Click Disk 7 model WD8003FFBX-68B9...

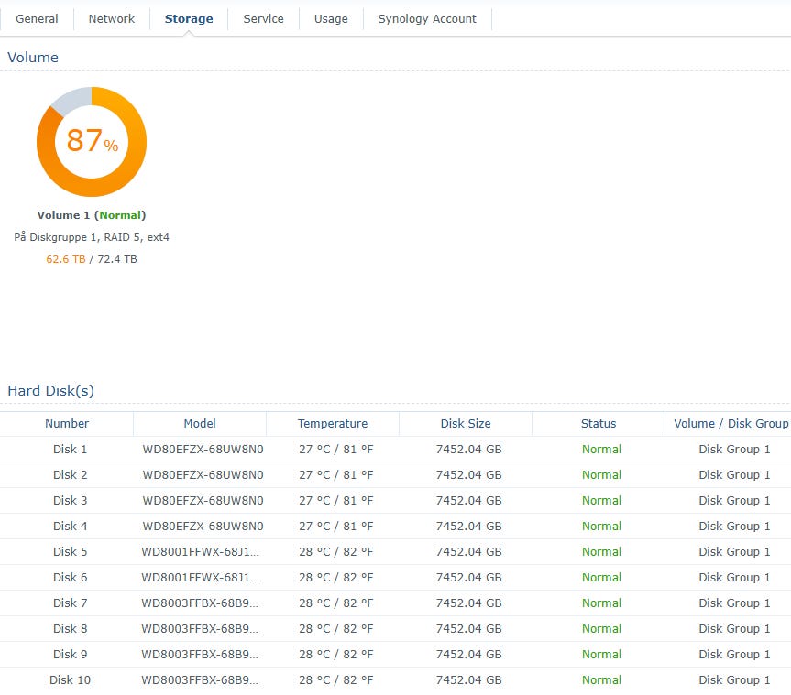coord(200,603)
